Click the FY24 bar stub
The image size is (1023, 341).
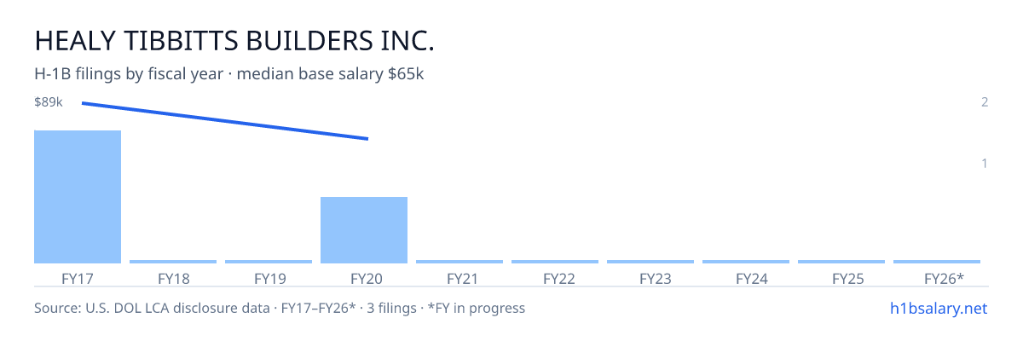click(x=746, y=262)
